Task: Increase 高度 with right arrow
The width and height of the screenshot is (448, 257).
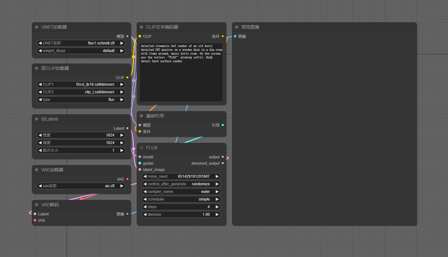Action: [x=122, y=143]
